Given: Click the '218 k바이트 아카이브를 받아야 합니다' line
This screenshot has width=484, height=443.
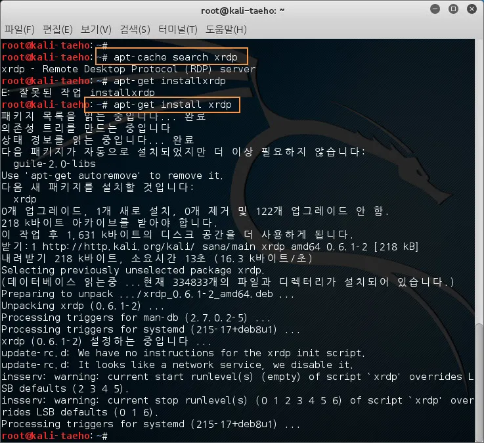Looking at the screenshot, I should coord(109,223).
